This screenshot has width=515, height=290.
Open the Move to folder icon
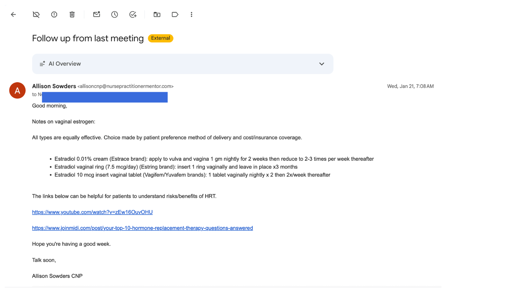coord(157,15)
